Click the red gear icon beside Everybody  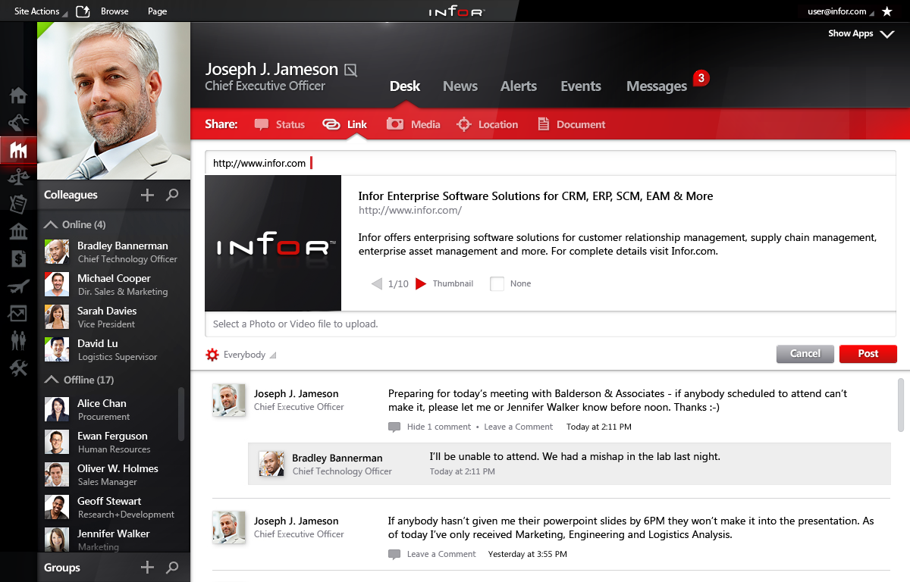pyautogui.click(x=212, y=355)
